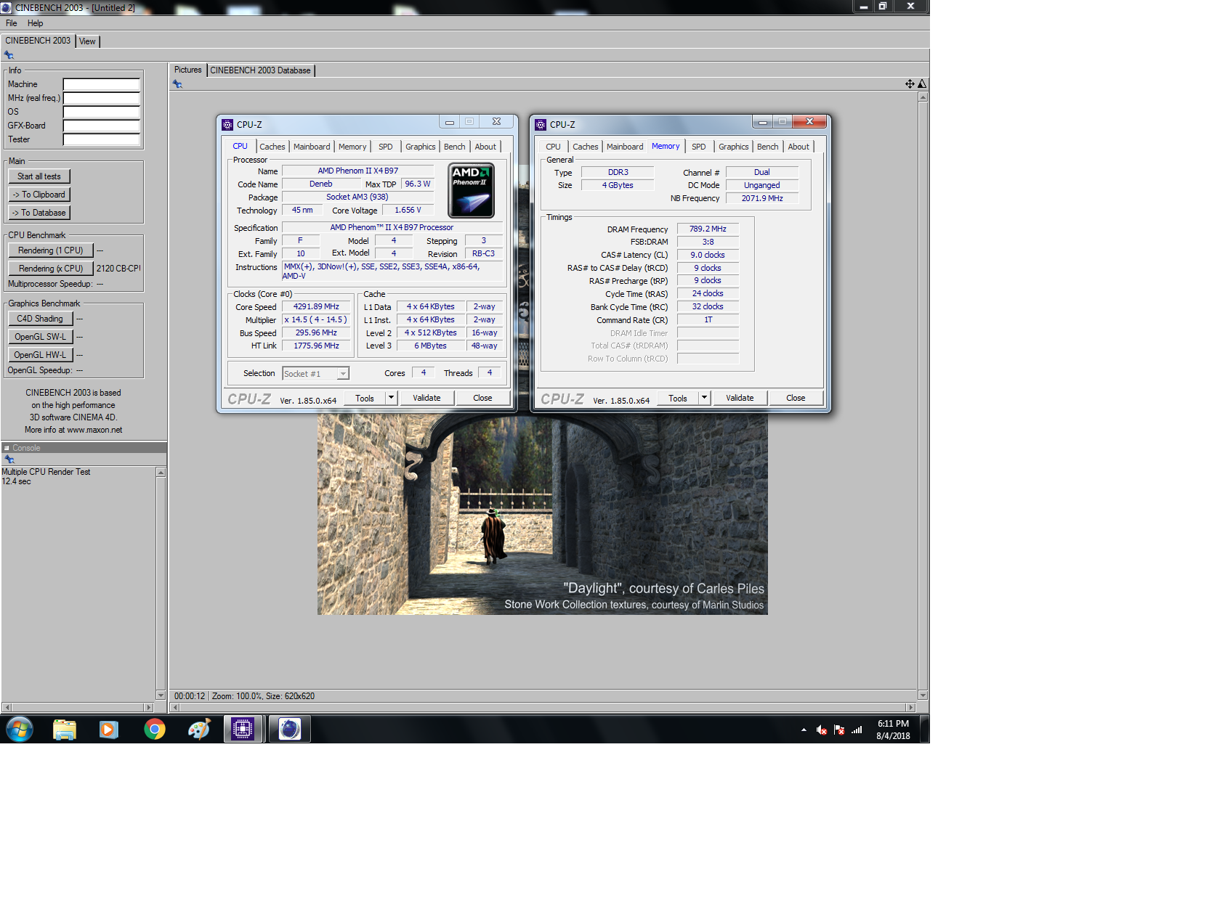
Task: Click the CPU-Z icon in right window title
Action: (x=541, y=124)
